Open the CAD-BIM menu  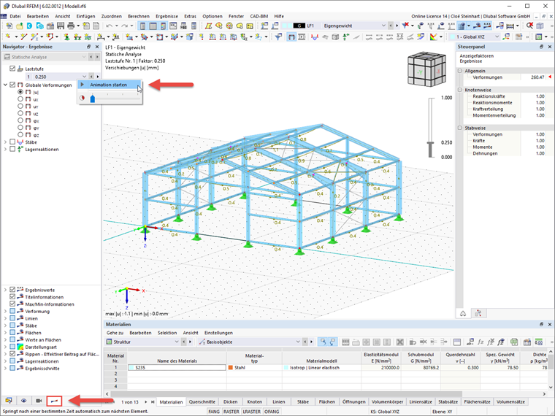pyautogui.click(x=259, y=16)
